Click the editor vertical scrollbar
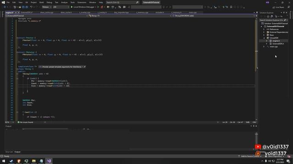Screen dimensions: 293x164 (x=256, y=69)
